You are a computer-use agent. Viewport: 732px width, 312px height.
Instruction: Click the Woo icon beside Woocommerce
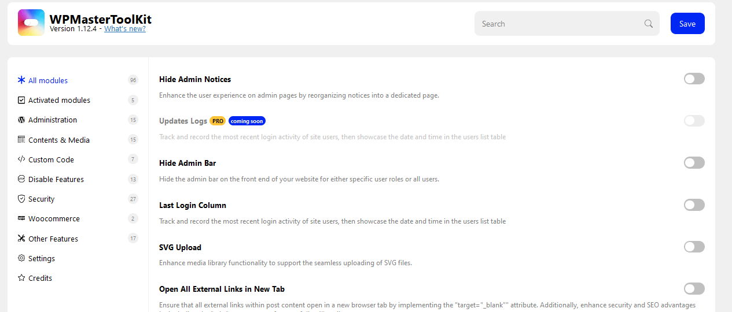pos(21,218)
